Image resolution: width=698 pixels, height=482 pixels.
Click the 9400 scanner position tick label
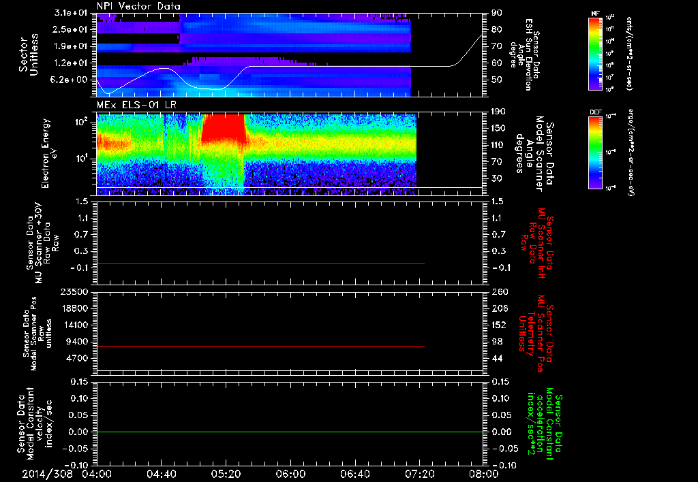[78, 342]
